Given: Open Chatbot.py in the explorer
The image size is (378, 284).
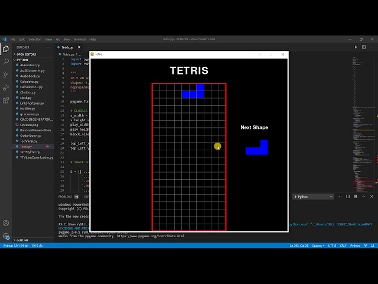Looking at the screenshot, I should pos(28,92).
